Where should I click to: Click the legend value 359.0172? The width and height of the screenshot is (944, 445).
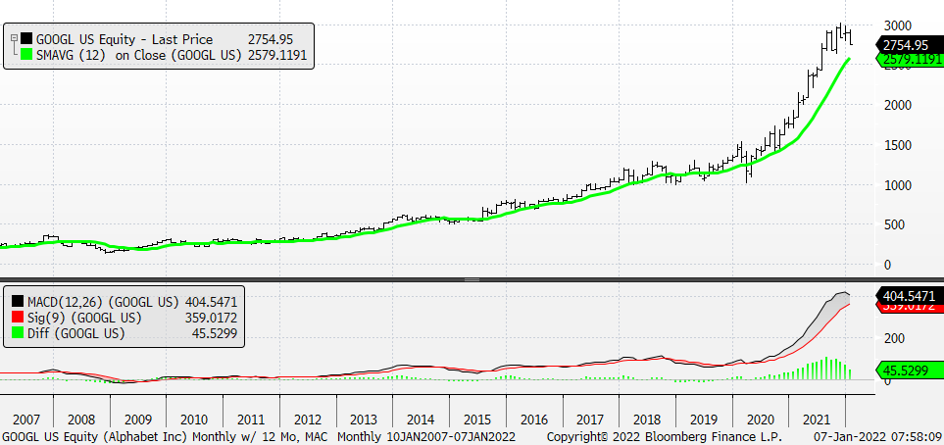click(210, 318)
